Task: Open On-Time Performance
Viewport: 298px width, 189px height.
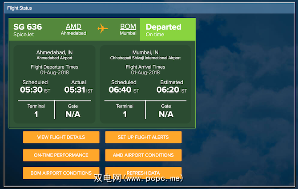Action: [61, 155]
